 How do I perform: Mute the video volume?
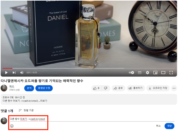coord(22,72)
